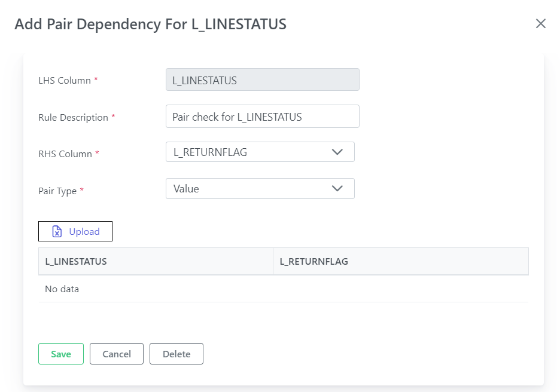Cancel adding the pair dependency

click(117, 354)
